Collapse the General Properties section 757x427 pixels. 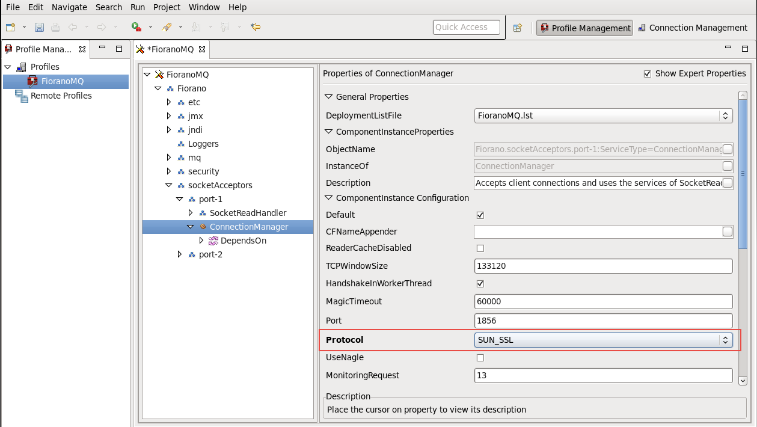[x=329, y=97]
